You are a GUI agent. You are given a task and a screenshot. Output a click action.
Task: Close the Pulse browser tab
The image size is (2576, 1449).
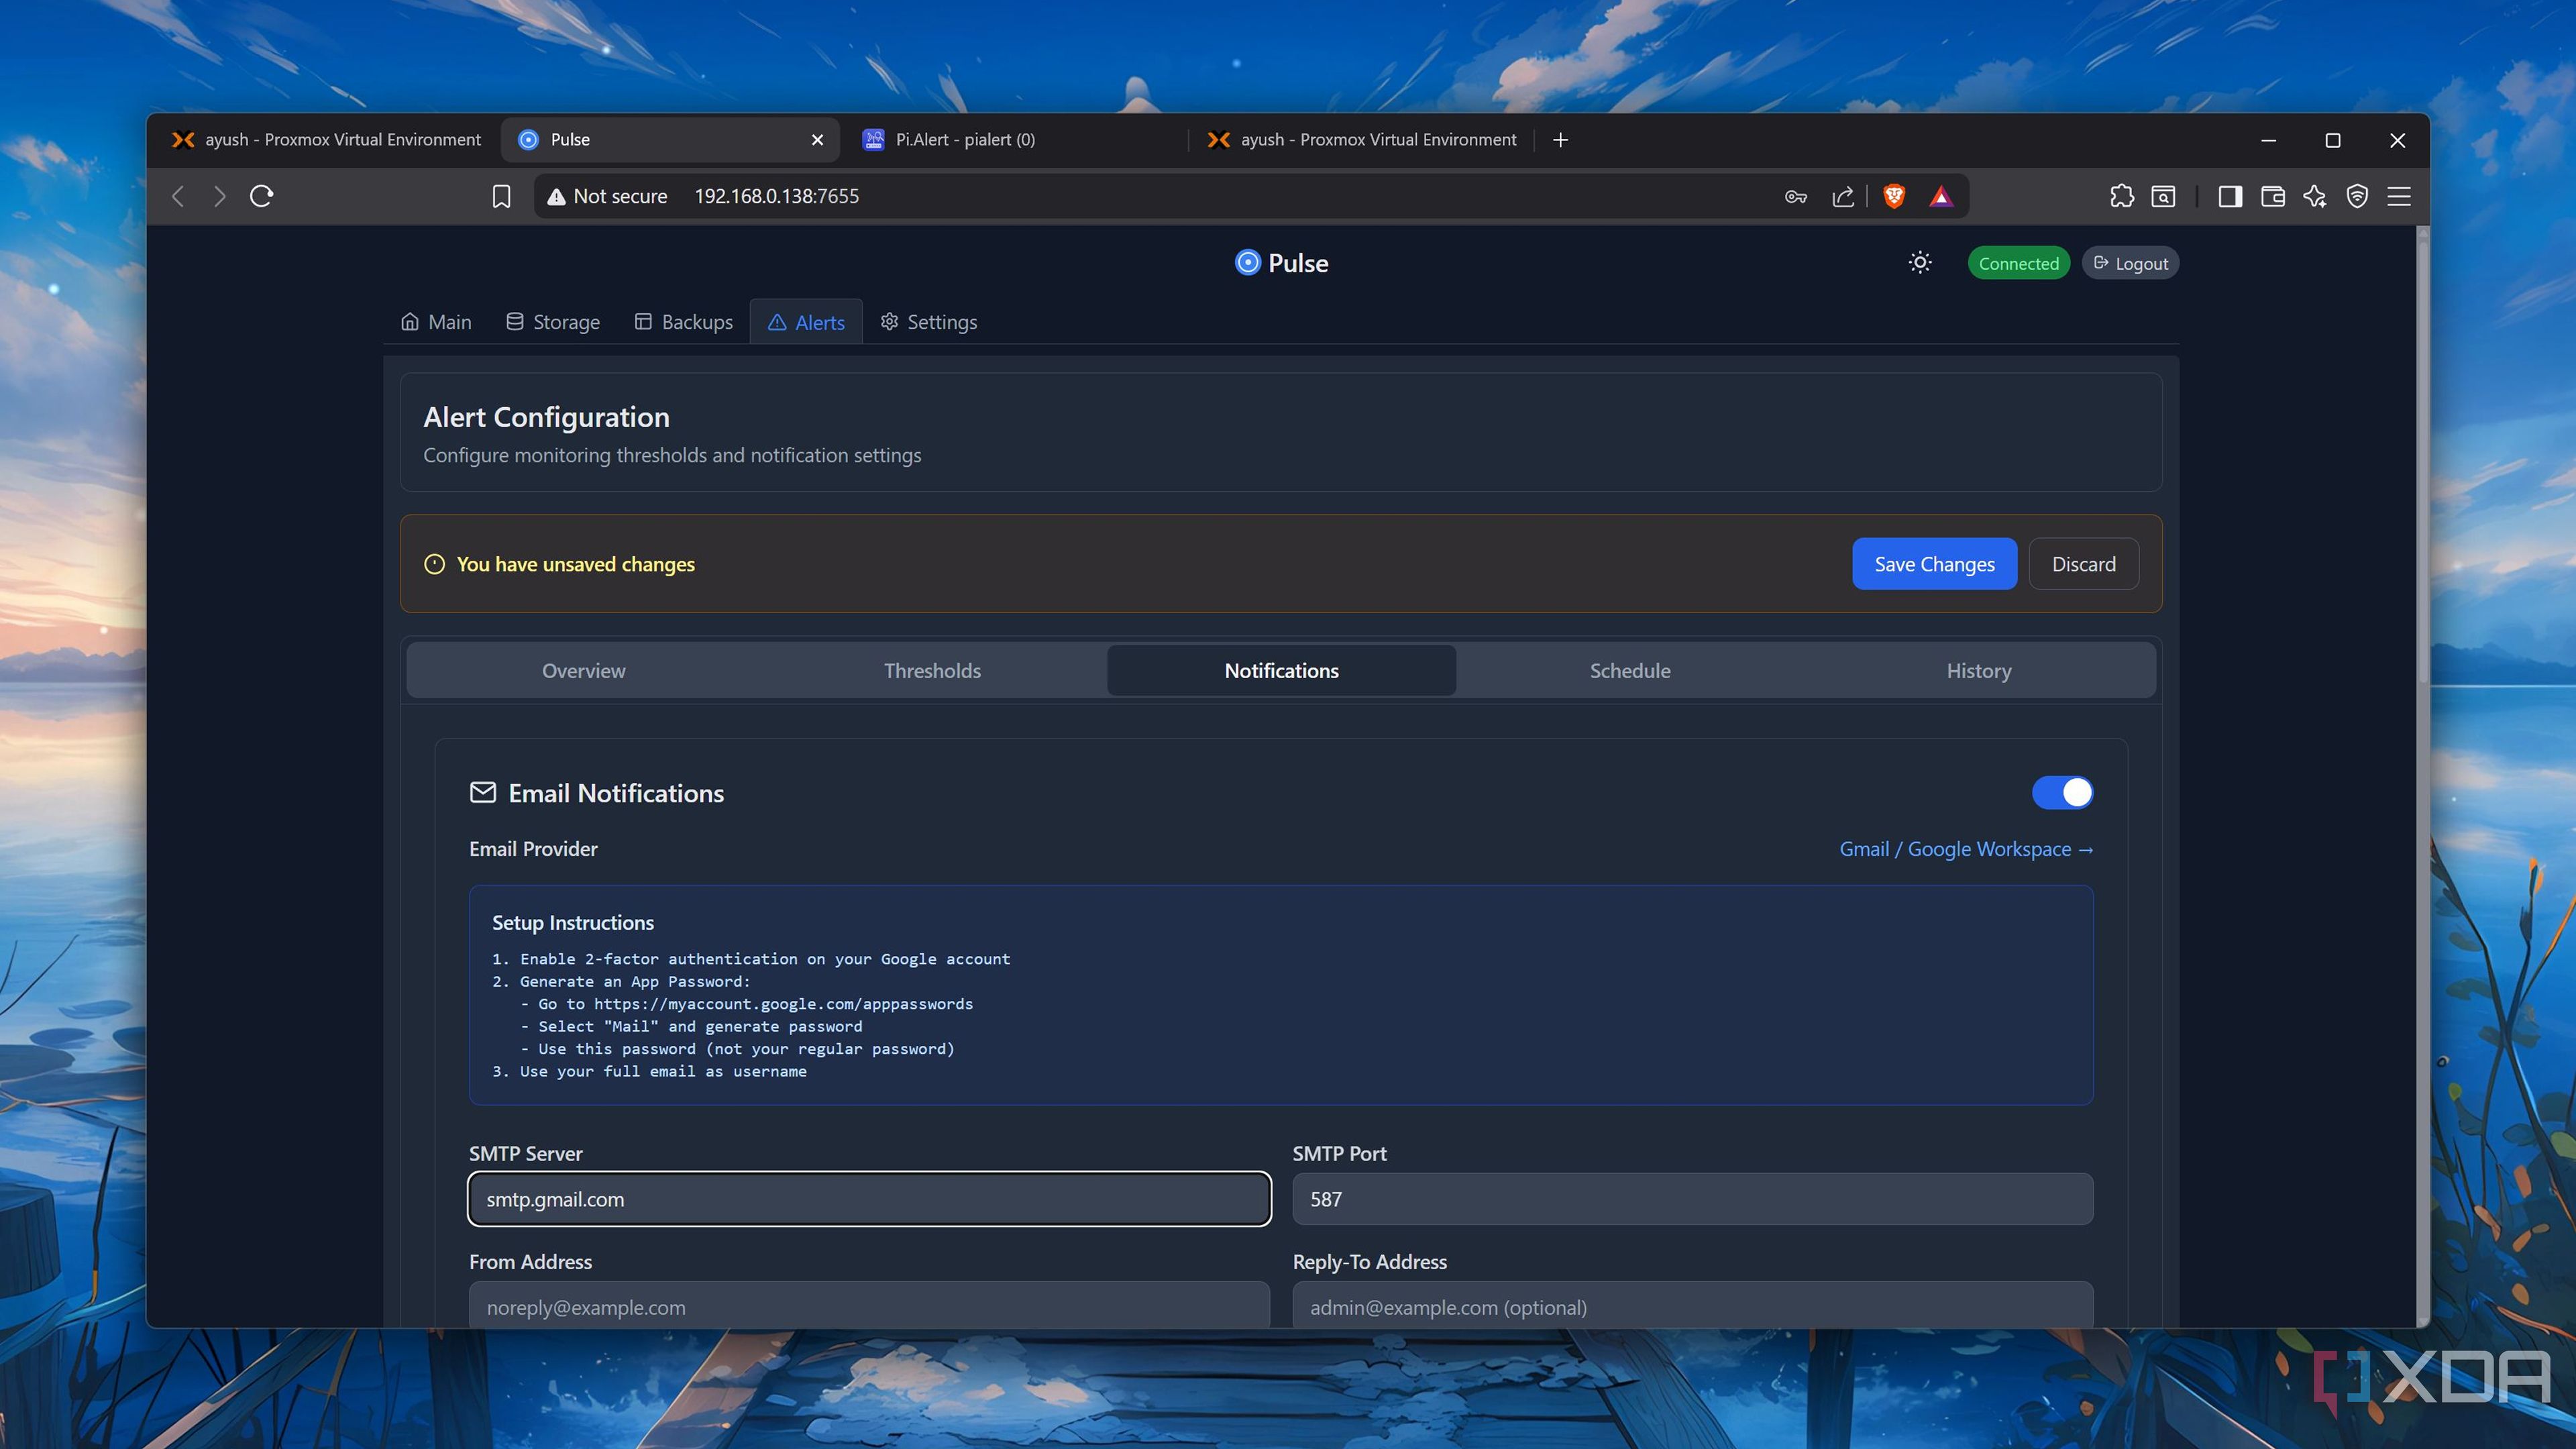tap(817, 140)
